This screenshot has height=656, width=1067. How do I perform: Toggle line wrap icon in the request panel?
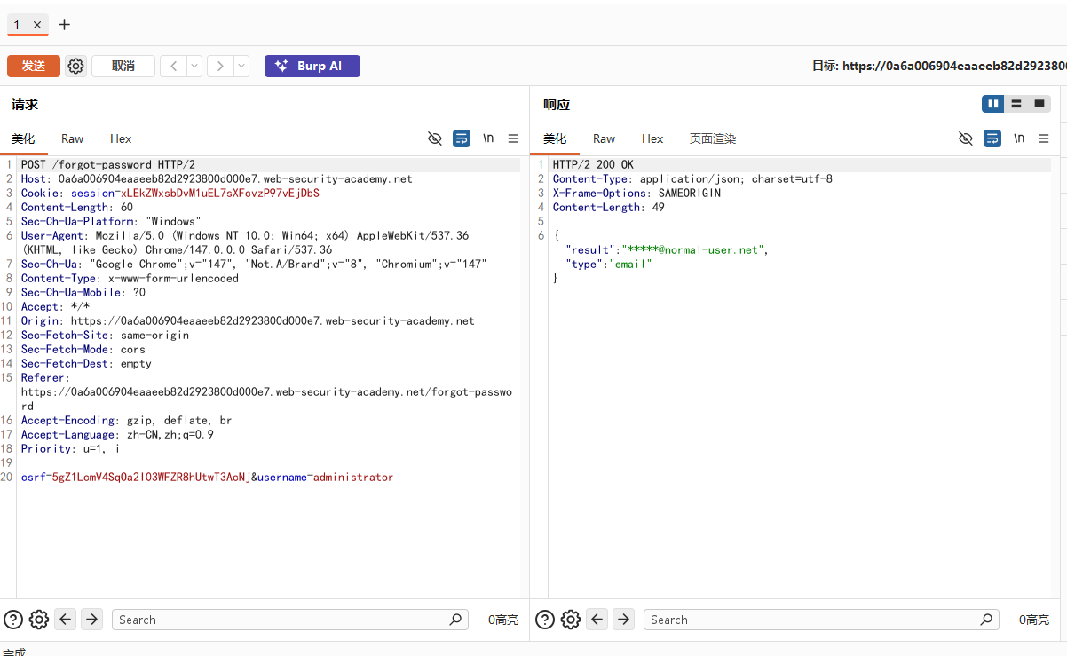point(462,138)
